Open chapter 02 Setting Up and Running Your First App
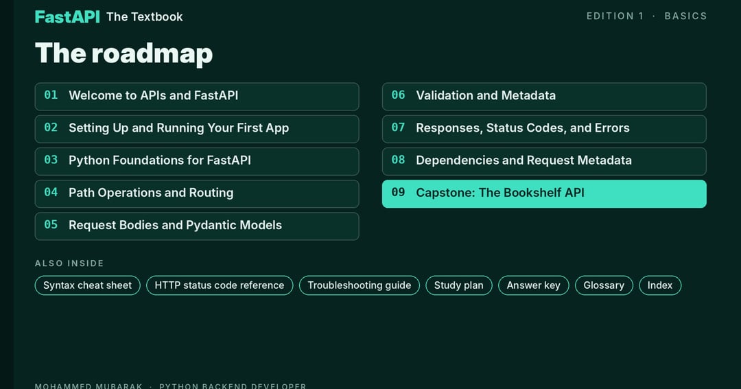The width and height of the screenshot is (741, 389). (x=197, y=129)
